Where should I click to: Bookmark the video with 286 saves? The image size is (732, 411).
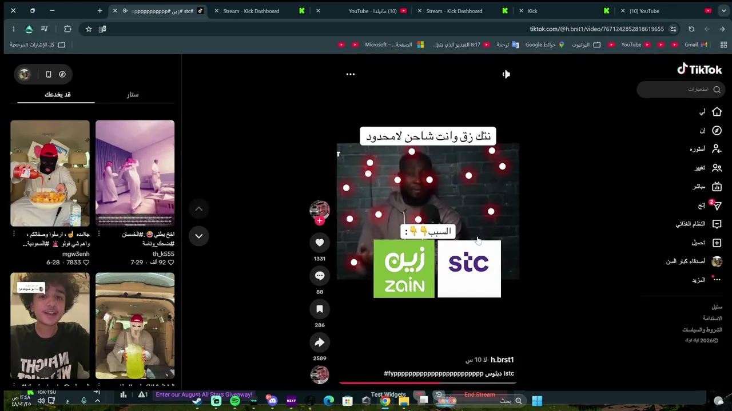320,309
